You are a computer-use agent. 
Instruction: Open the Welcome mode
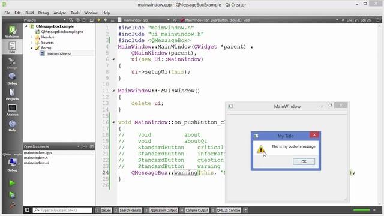click(x=12, y=32)
